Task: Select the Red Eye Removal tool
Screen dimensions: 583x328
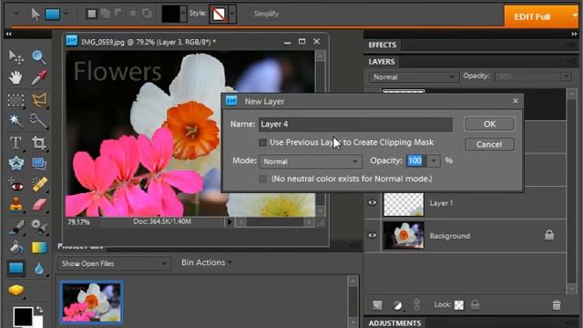Action: (x=16, y=185)
